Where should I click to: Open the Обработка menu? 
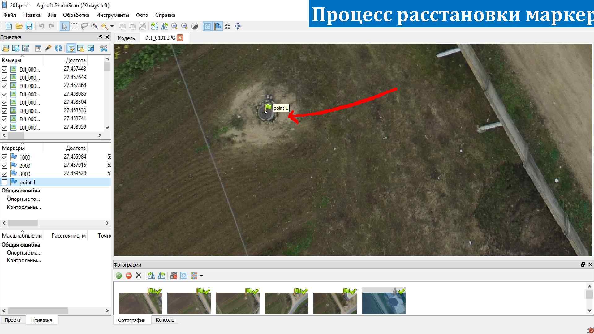tap(76, 15)
